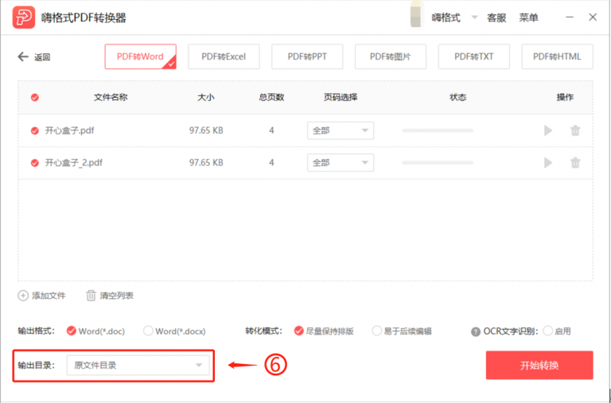Click the 文件名称 column header
611x403 pixels.
tap(111, 97)
